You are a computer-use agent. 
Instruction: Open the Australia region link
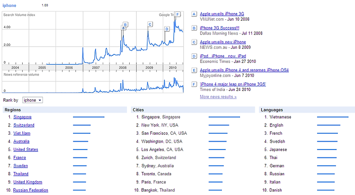[x=21, y=142]
